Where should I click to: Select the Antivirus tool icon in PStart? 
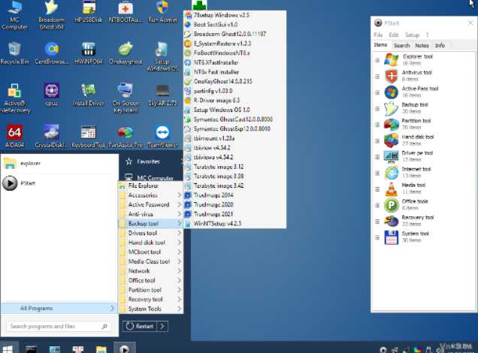391,76
